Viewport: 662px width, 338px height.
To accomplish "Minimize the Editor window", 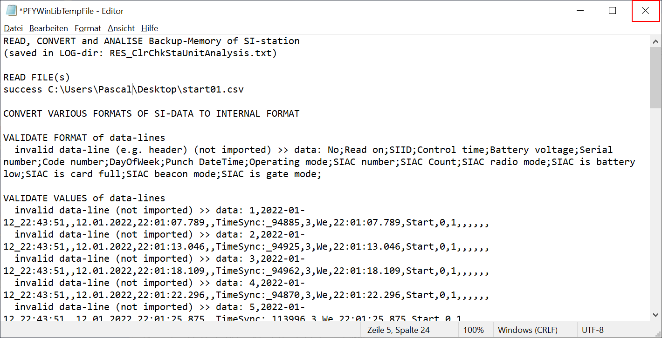I will (580, 11).
